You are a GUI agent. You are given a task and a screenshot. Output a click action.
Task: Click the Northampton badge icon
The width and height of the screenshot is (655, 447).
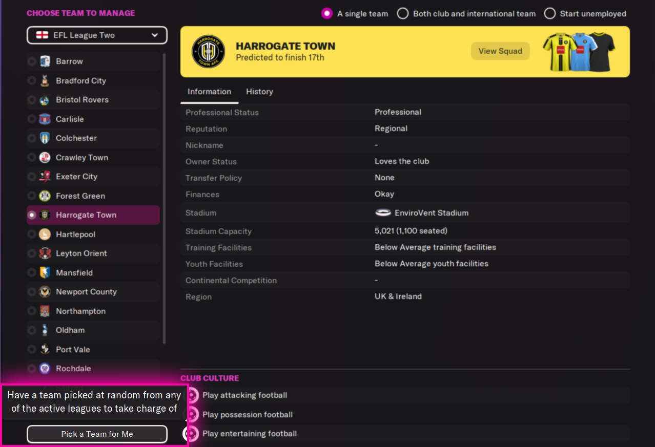coord(45,311)
